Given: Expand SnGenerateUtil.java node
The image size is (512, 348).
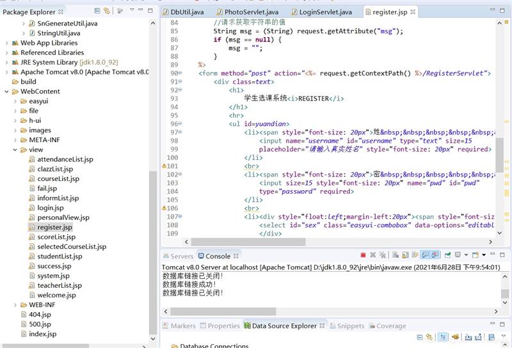Looking at the screenshot, I should point(23,24).
